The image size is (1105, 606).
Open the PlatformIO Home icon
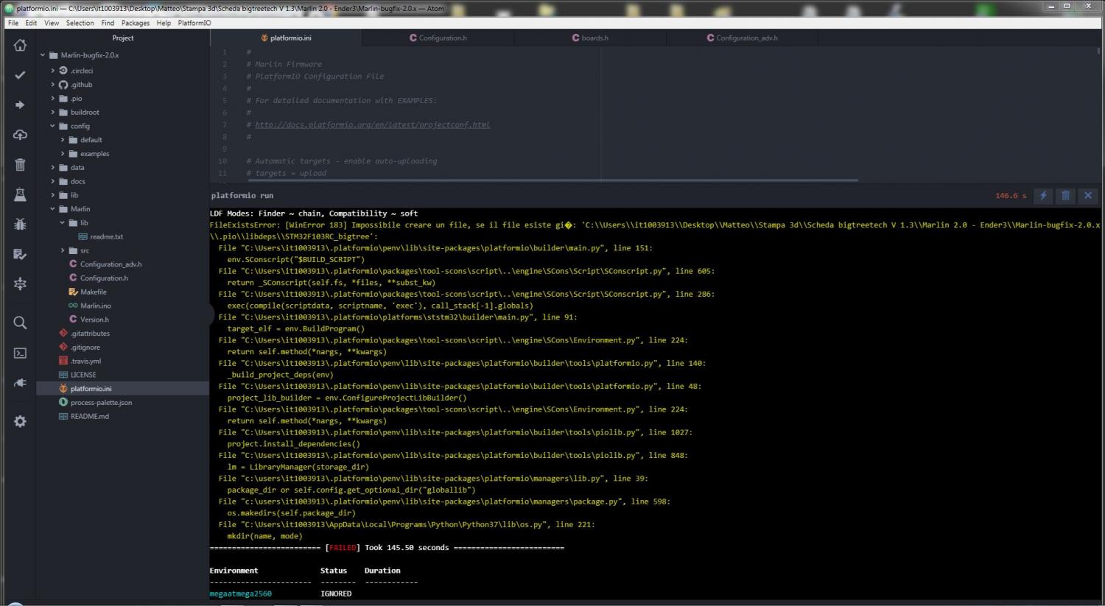coord(20,46)
